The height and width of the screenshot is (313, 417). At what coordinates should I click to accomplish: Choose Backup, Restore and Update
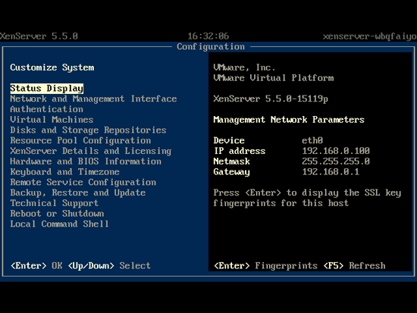click(x=78, y=192)
